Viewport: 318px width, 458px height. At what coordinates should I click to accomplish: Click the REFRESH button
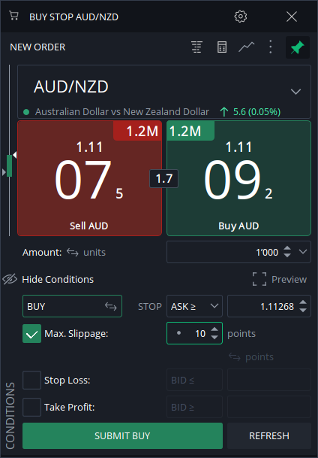coord(269,435)
